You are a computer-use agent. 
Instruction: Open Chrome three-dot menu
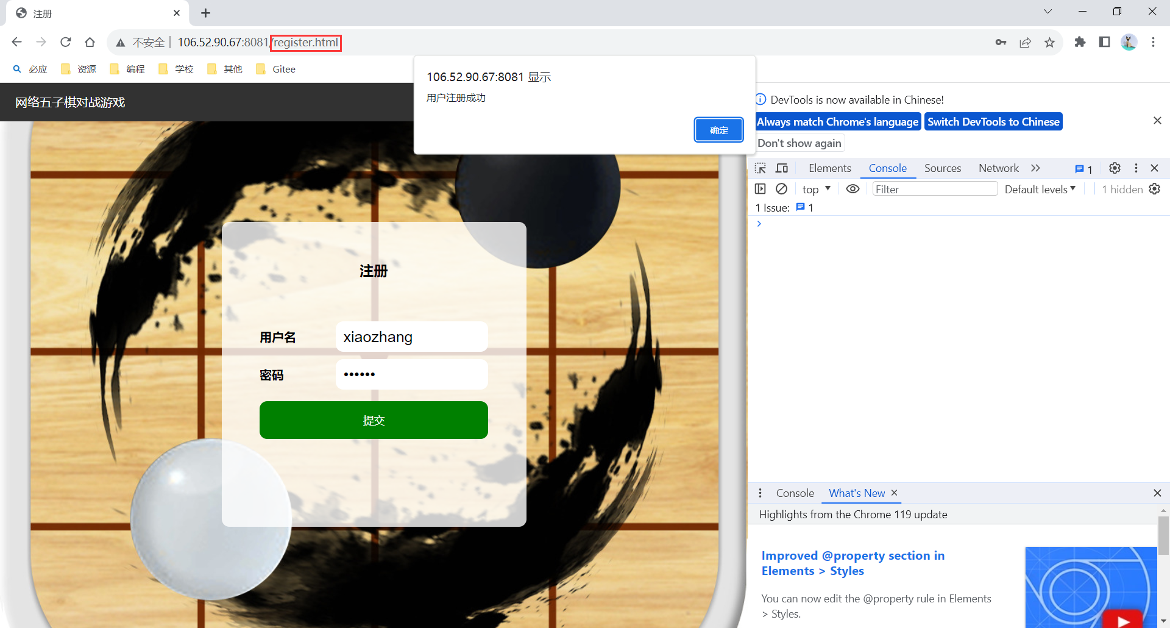(x=1153, y=42)
